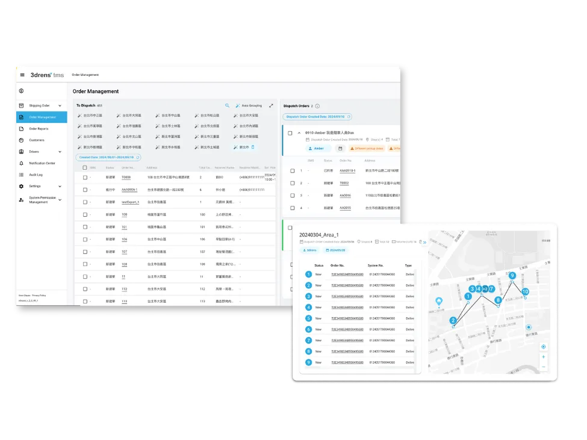Open calendar button beside Amber chip
Screen dimensions: 587x440
(x=340, y=149)
